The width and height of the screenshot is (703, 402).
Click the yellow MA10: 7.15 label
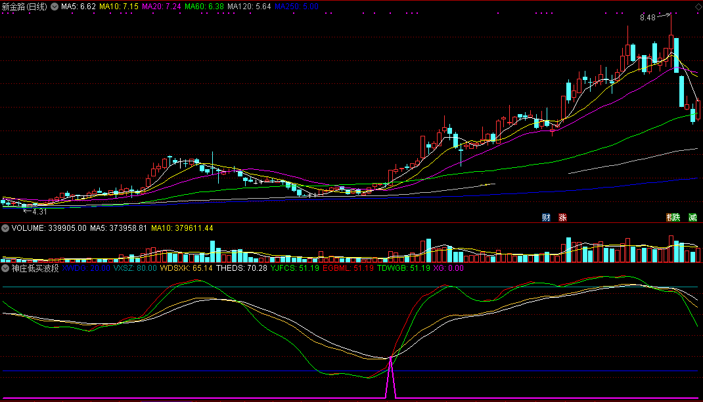119,7
